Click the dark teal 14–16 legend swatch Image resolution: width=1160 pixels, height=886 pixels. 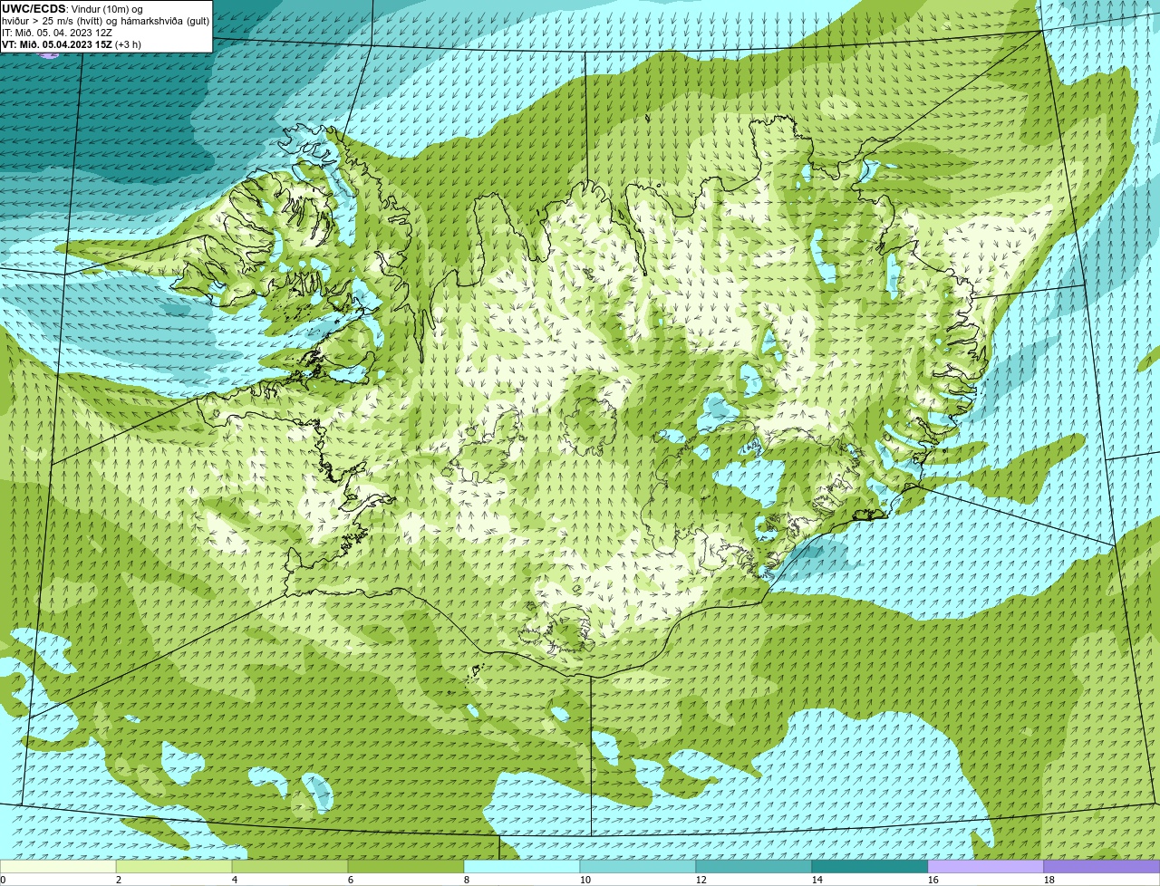(x=870, y=867)
